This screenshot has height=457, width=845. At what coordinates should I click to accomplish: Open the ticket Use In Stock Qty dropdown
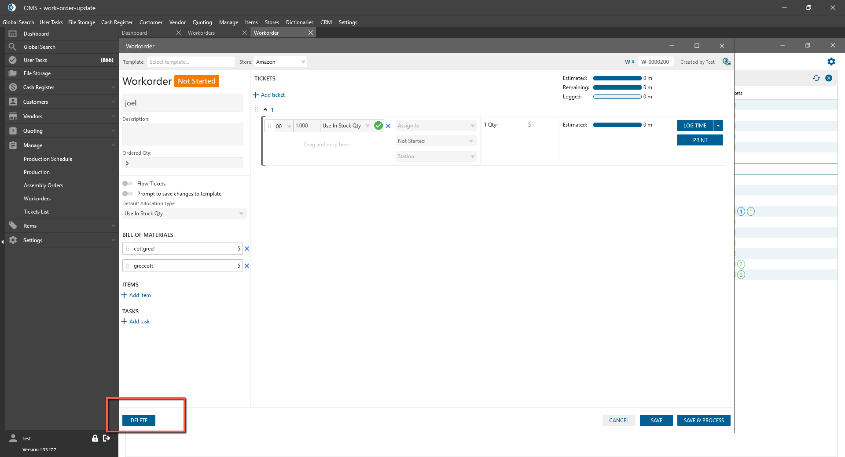(x=346, y=126)
